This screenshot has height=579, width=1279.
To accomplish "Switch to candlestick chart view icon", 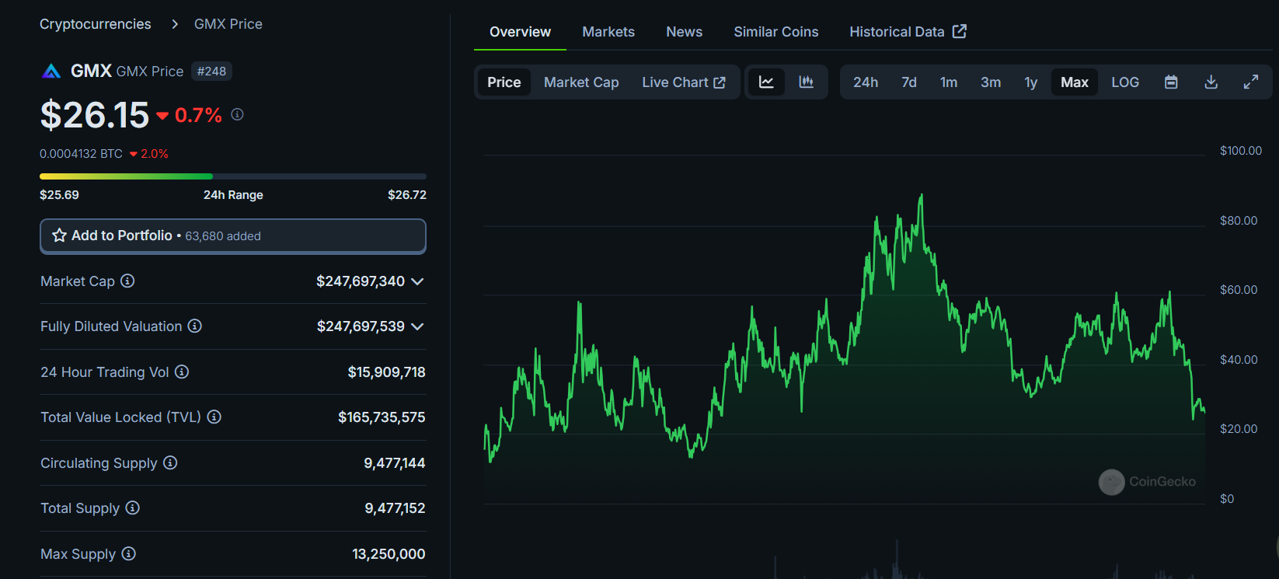I will 807,82.
